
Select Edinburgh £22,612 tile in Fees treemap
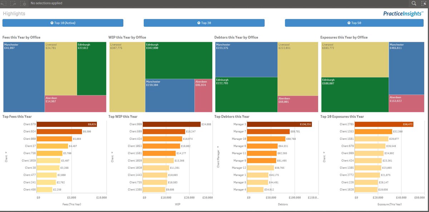point(92,69)
